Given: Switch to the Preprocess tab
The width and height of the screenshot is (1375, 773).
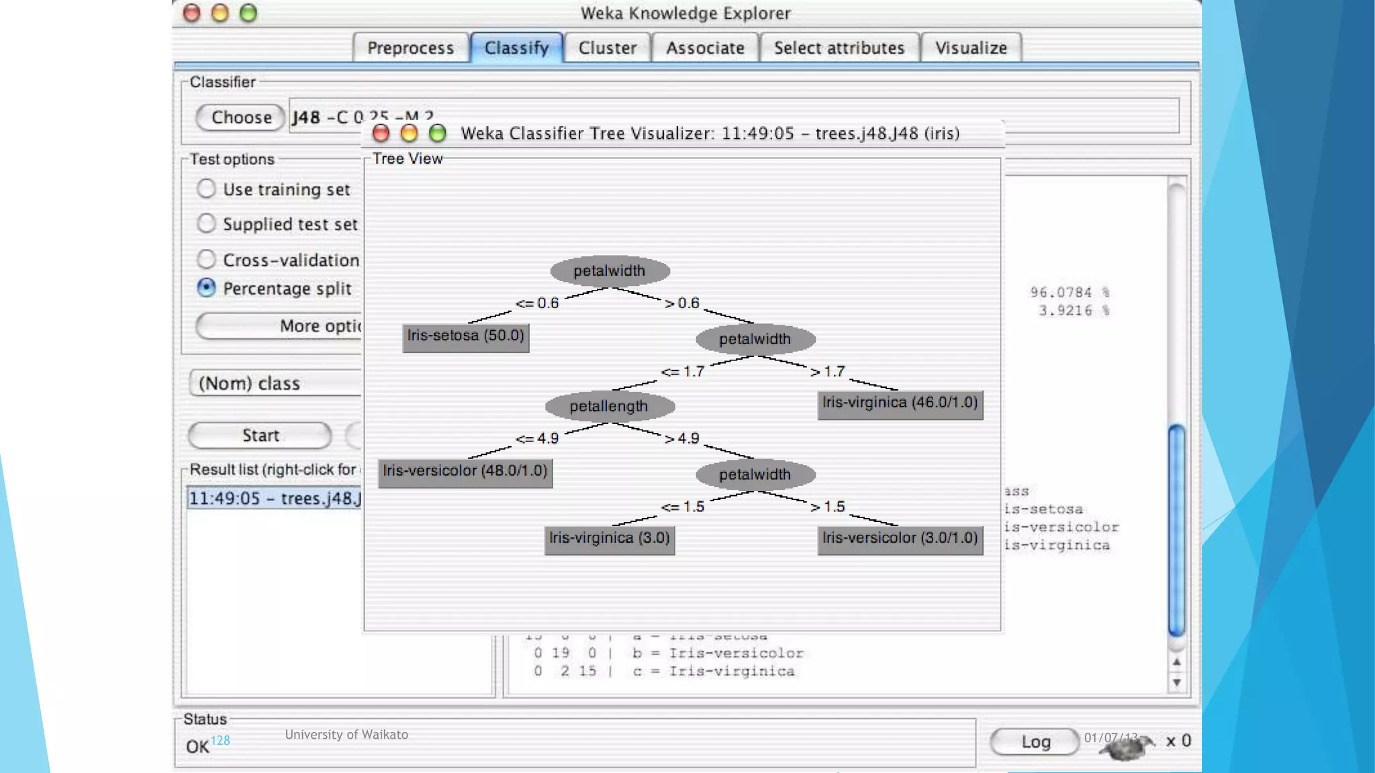Looking at the screenshot, I should [410, 48].
